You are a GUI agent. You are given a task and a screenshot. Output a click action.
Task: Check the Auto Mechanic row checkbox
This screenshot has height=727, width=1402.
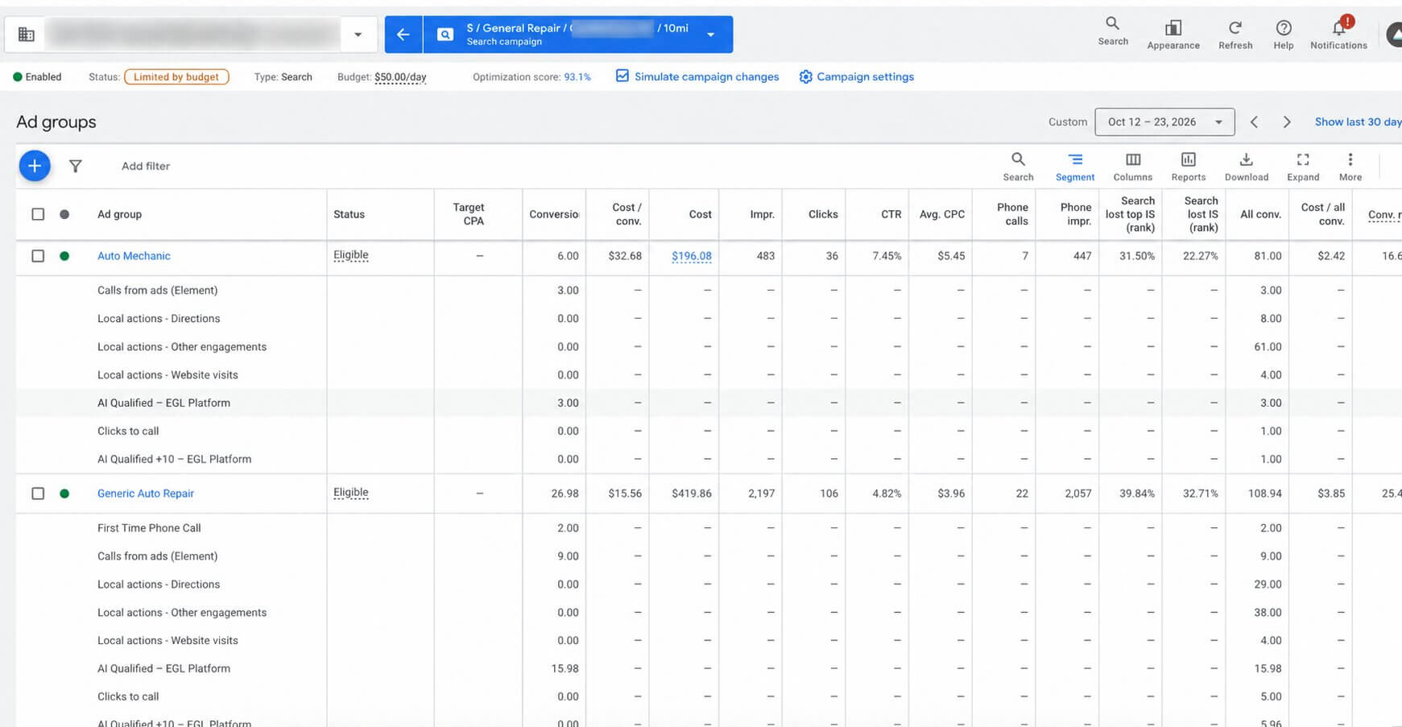pyautogui.click(x=38, y=256)
